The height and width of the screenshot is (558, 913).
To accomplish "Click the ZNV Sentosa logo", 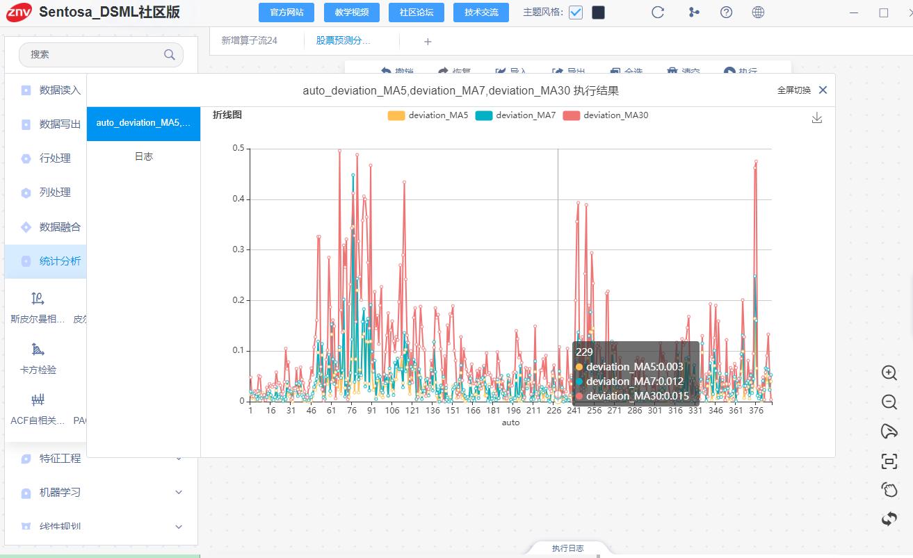I will [19, 12].
